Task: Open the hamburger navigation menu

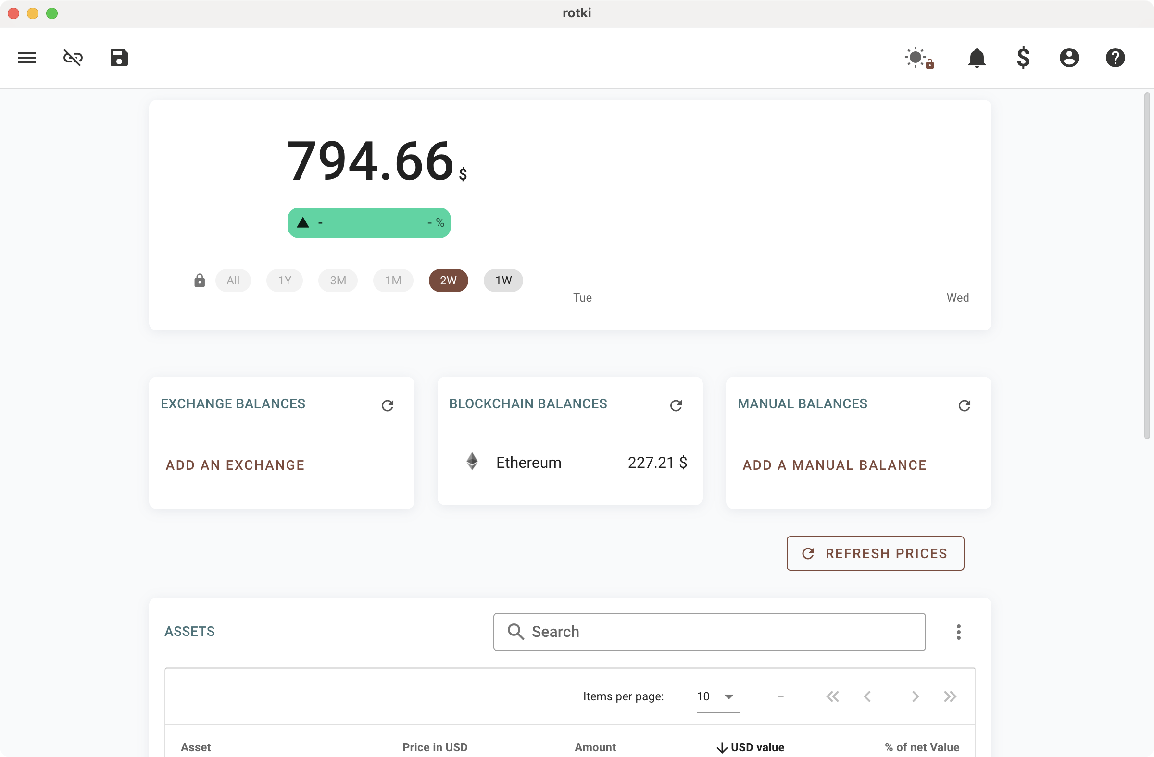Action: click(x=27, y=58)
